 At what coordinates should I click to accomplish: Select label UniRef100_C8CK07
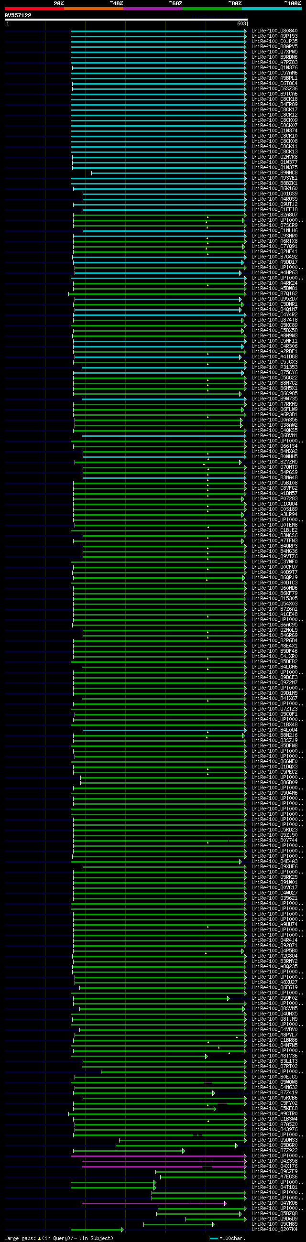pyautogui.click(x=274, y=126)
